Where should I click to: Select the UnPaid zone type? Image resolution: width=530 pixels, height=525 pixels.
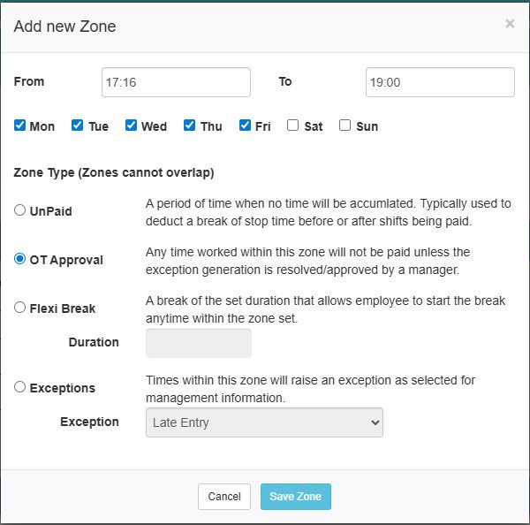[20, 210]
